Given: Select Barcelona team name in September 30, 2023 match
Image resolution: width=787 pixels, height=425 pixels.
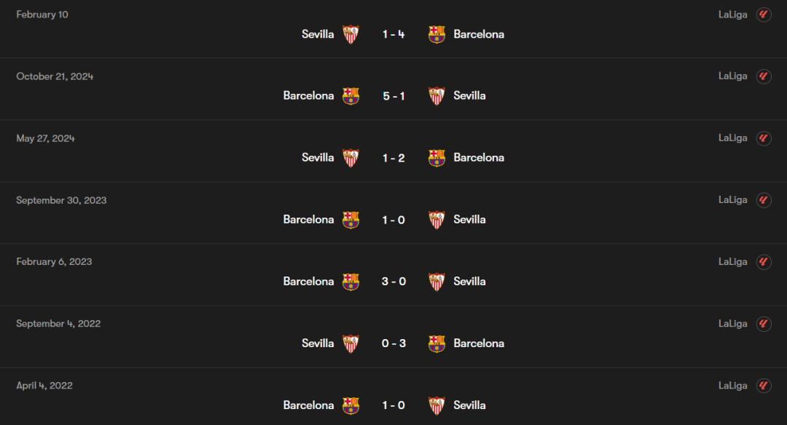Looking at the screenshot, I should tap(308, 220).
